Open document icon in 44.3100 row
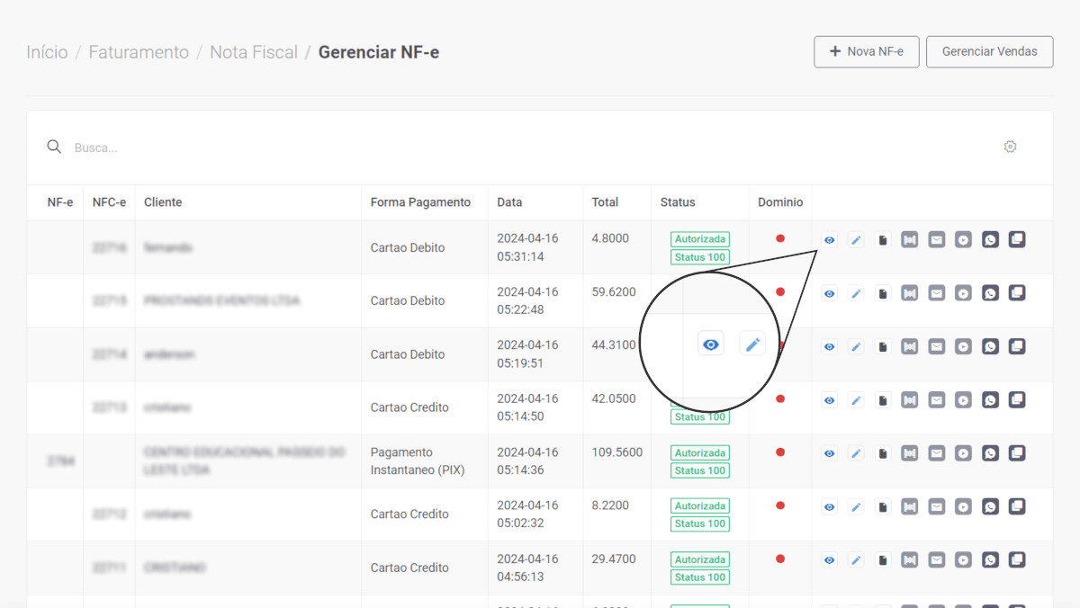1080x608 pixels. coord(883,346)
